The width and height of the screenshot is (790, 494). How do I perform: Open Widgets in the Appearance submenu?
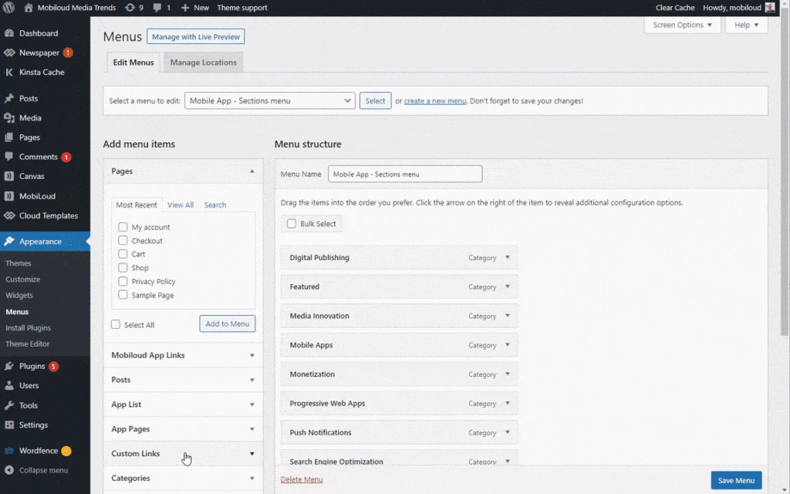(x=19, y=296)
